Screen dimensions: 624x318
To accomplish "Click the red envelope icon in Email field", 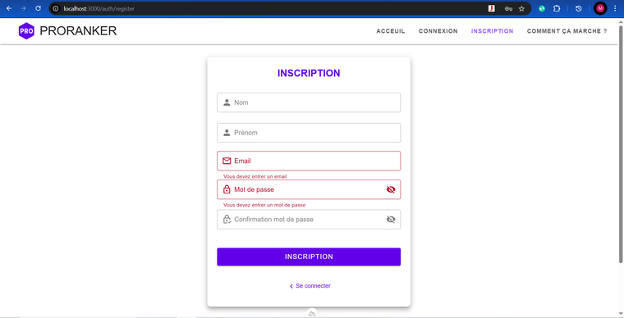I will (227, 161).
